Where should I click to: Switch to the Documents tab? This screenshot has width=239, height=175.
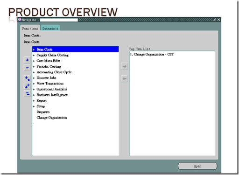pyautogui.click(x=50, y=28)
